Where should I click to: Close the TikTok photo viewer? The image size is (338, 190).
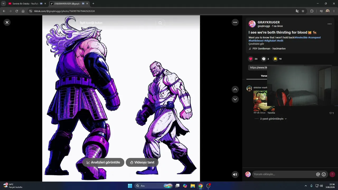tap(7, 22)
